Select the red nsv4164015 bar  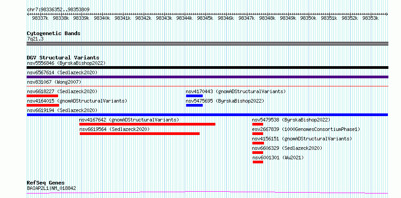(43, 105)
